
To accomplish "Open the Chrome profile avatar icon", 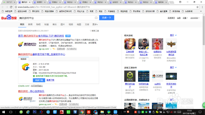I will tap(180, 2).
